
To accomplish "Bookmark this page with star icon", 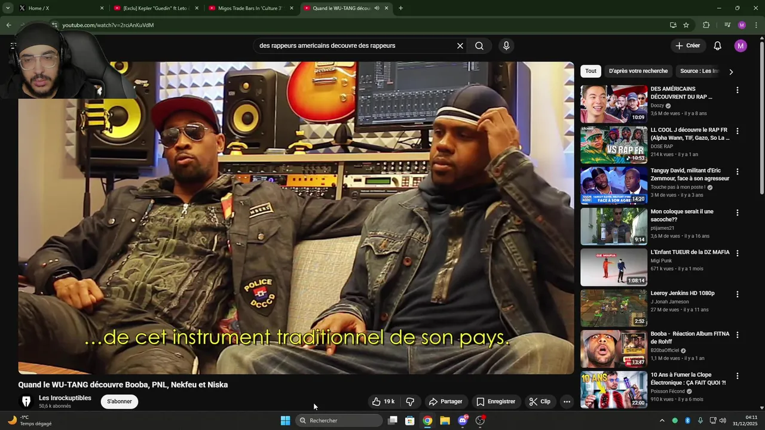I will [x=686, y=25].
